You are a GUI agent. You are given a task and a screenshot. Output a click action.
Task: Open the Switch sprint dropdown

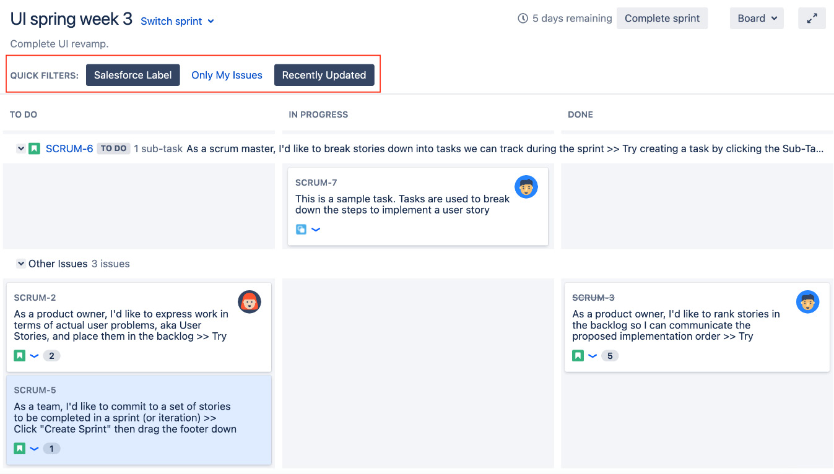[x=177, y=21]
